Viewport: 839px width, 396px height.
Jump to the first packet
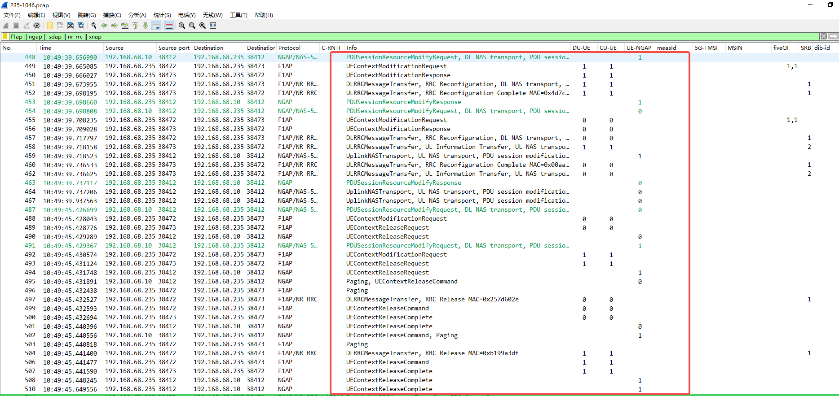[135, 26]
